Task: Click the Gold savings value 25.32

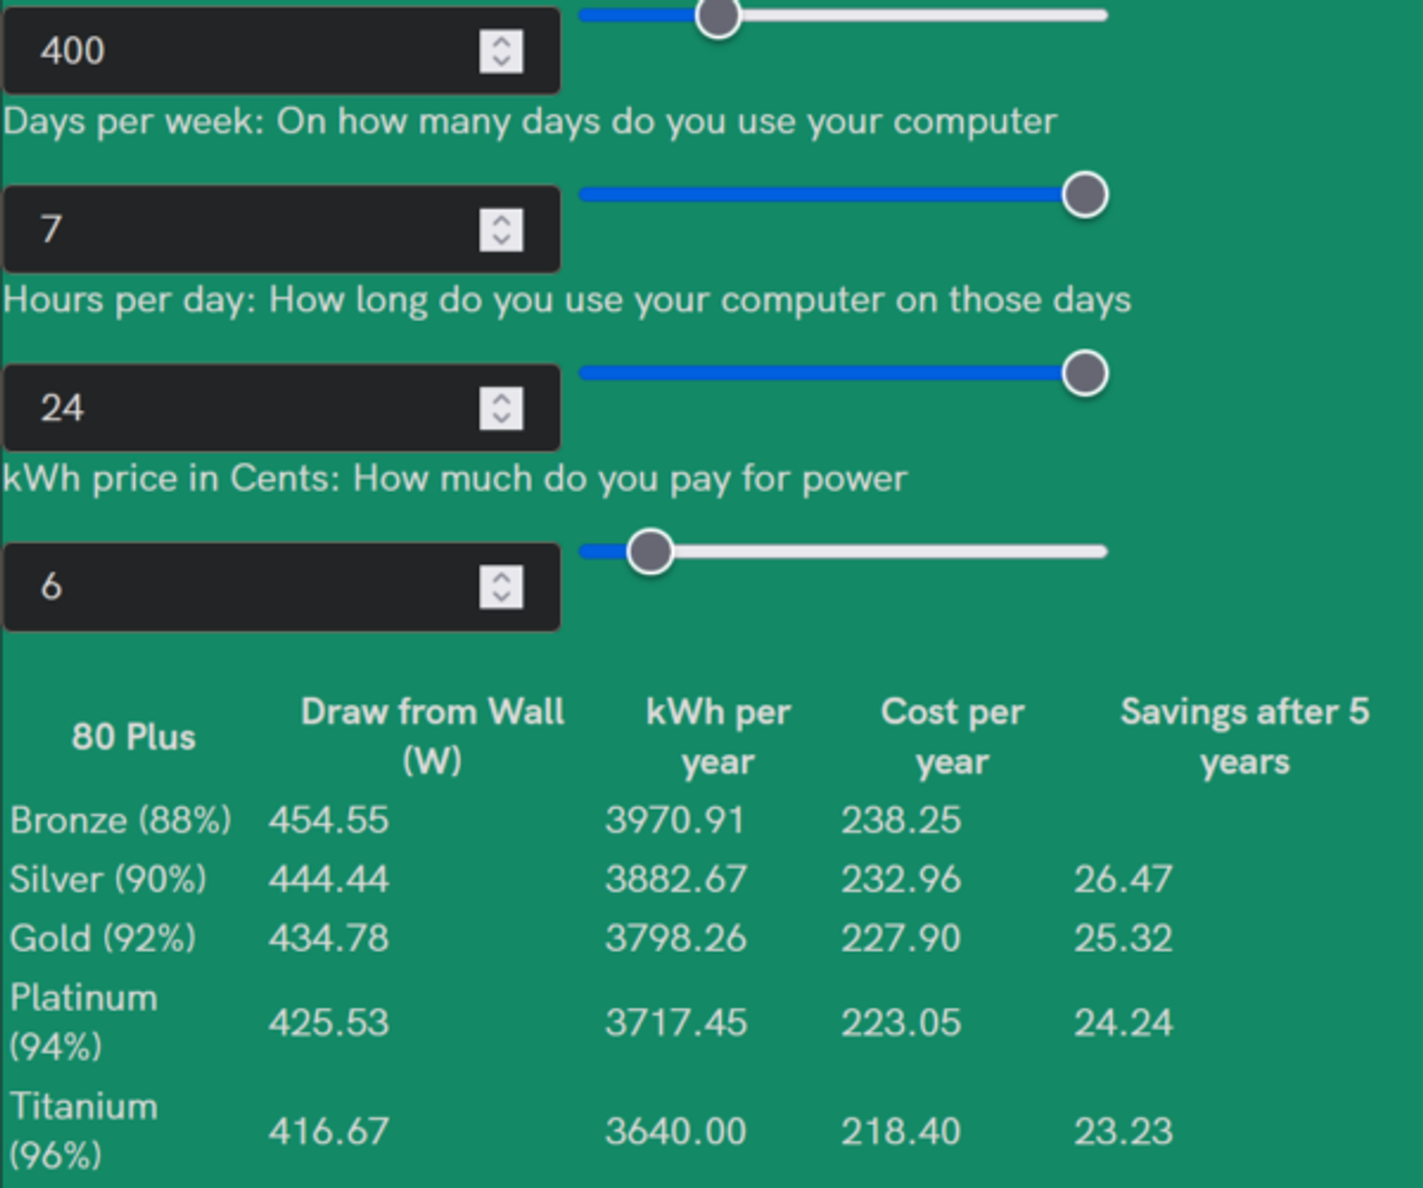Action: (1124, 938)
